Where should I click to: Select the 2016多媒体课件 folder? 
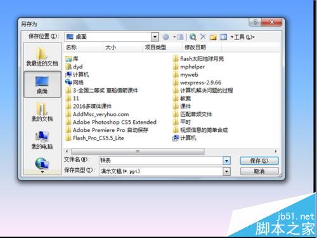[89, 106]
